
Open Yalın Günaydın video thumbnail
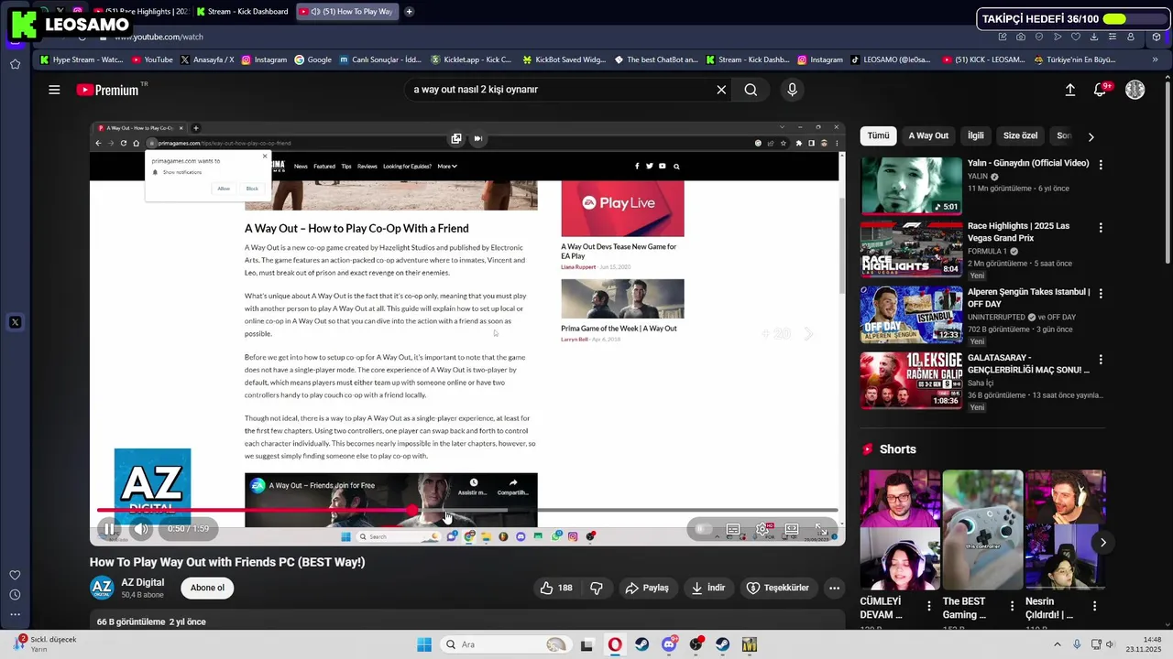pos(911,186)
